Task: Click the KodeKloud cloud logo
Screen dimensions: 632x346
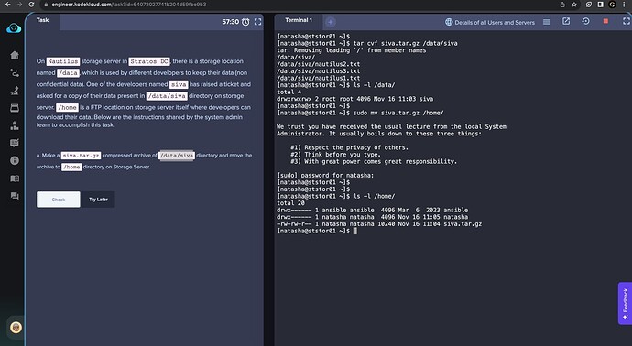Action: tap(14, 28)
